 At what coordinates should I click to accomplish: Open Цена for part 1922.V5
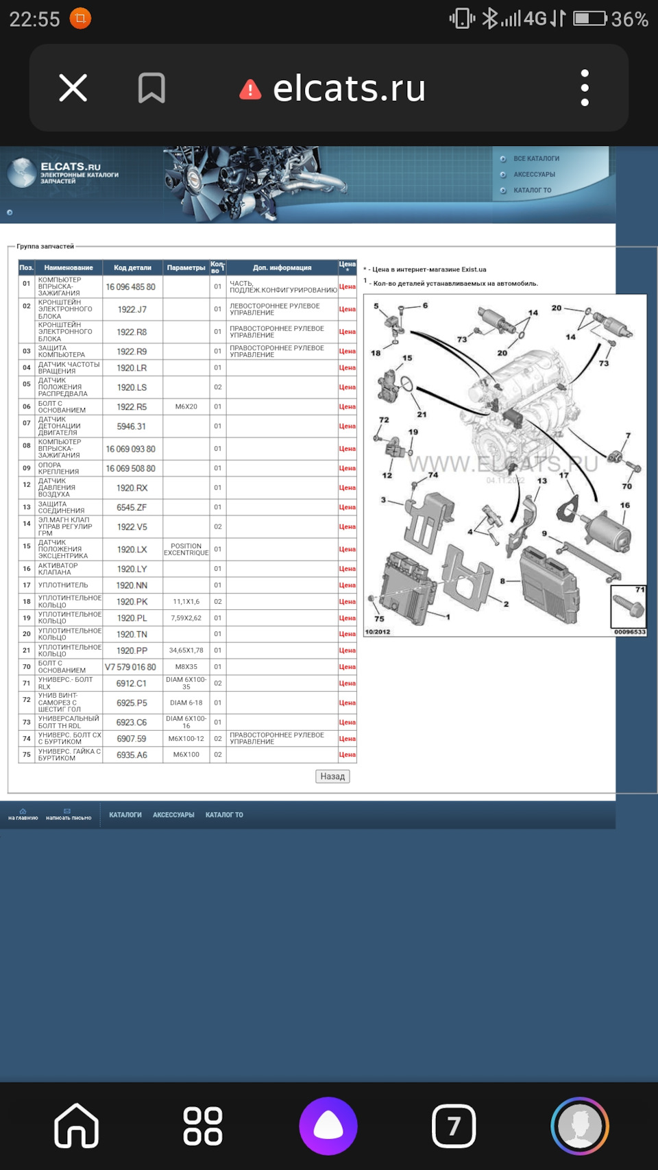[348, 526]
